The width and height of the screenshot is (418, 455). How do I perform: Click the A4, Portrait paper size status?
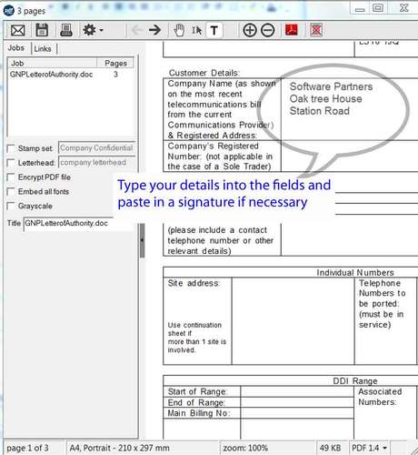pyautogui.click(x=119, y=448)
